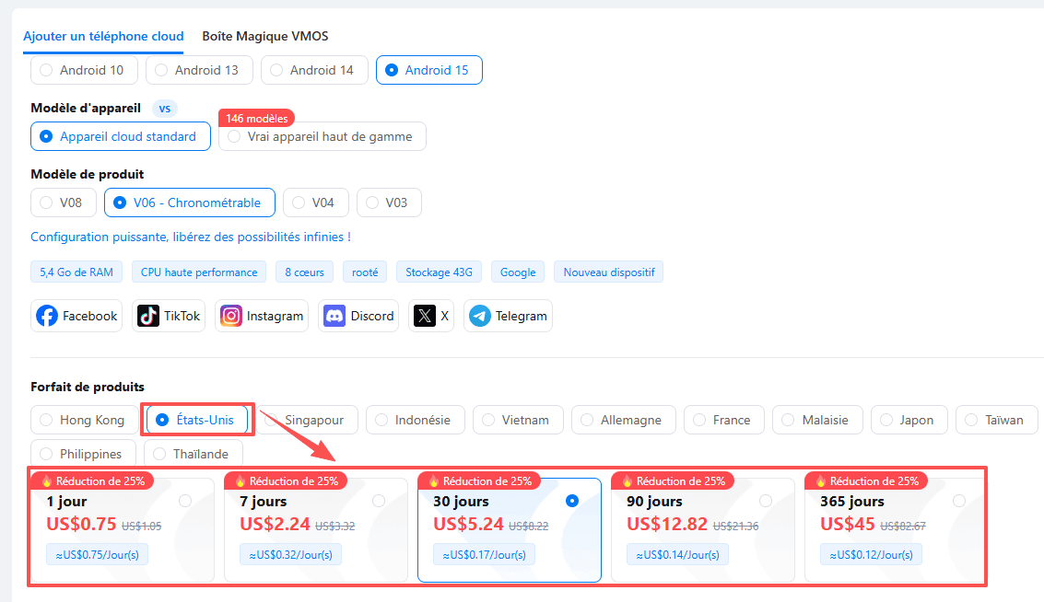The height and width of the screenshot is (602, 1044).
Task: Select the Android 14 radio option
Action: click(x=314, y=70)
